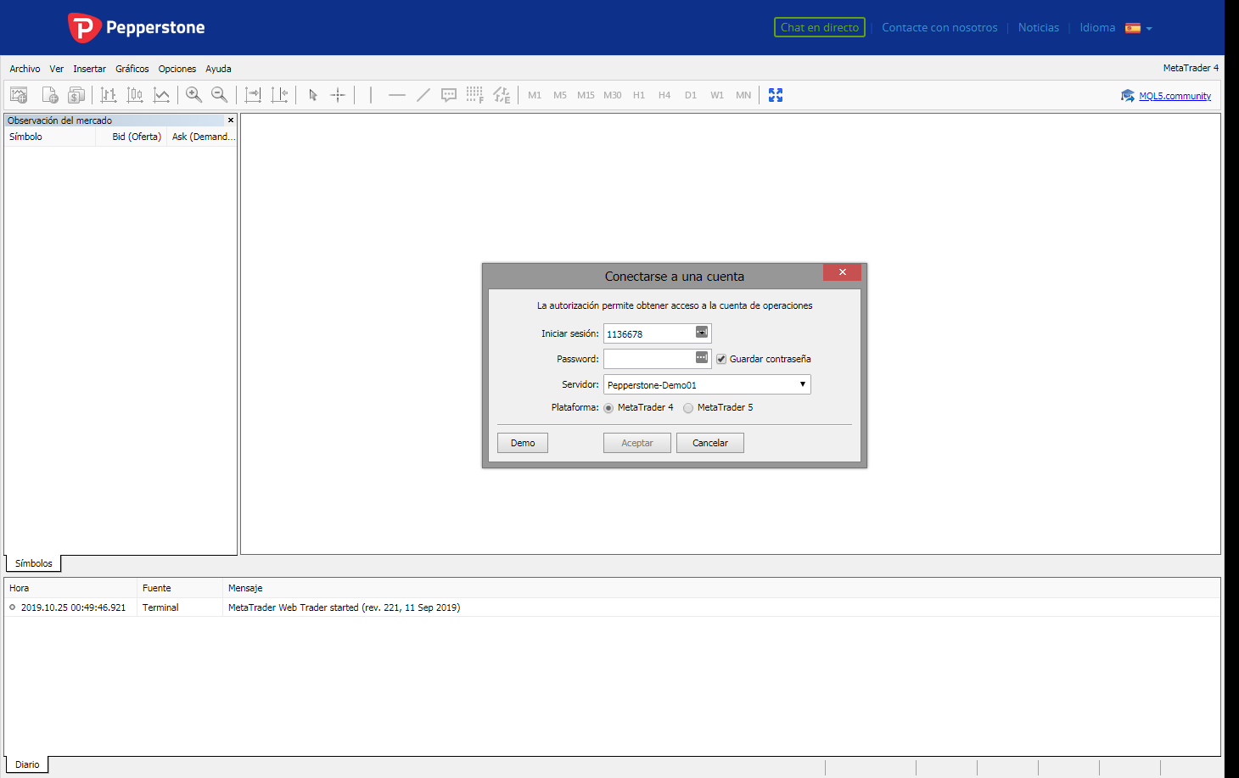Viewport: 1239px width, 778px height.
Task: Select the crosshair tool
Action: [x=338, y=95]
